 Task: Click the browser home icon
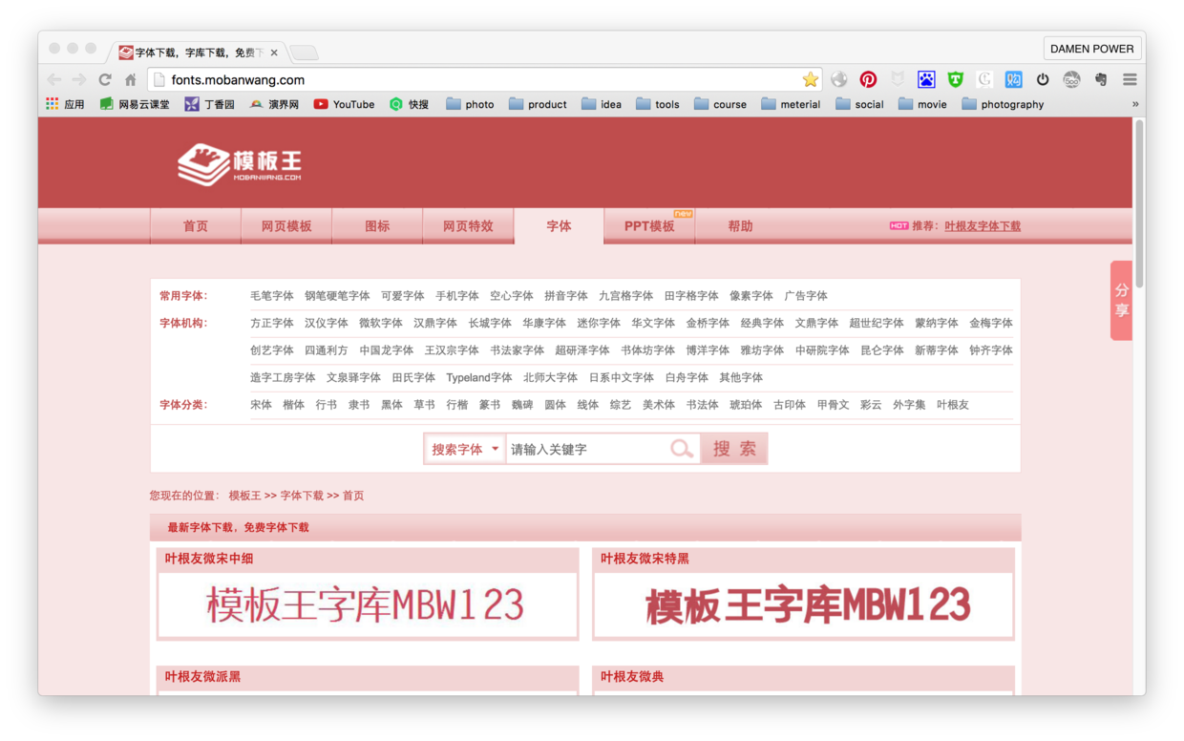[x=130, y=79]
